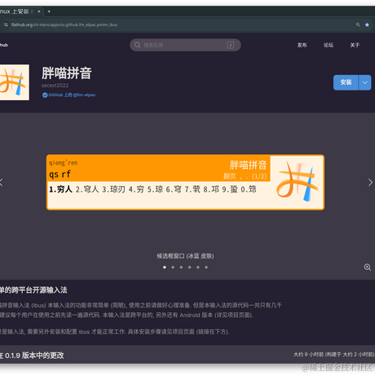Show the previous screenshot with left arrow
Screen dimensions: 375x375
point(2,183)
